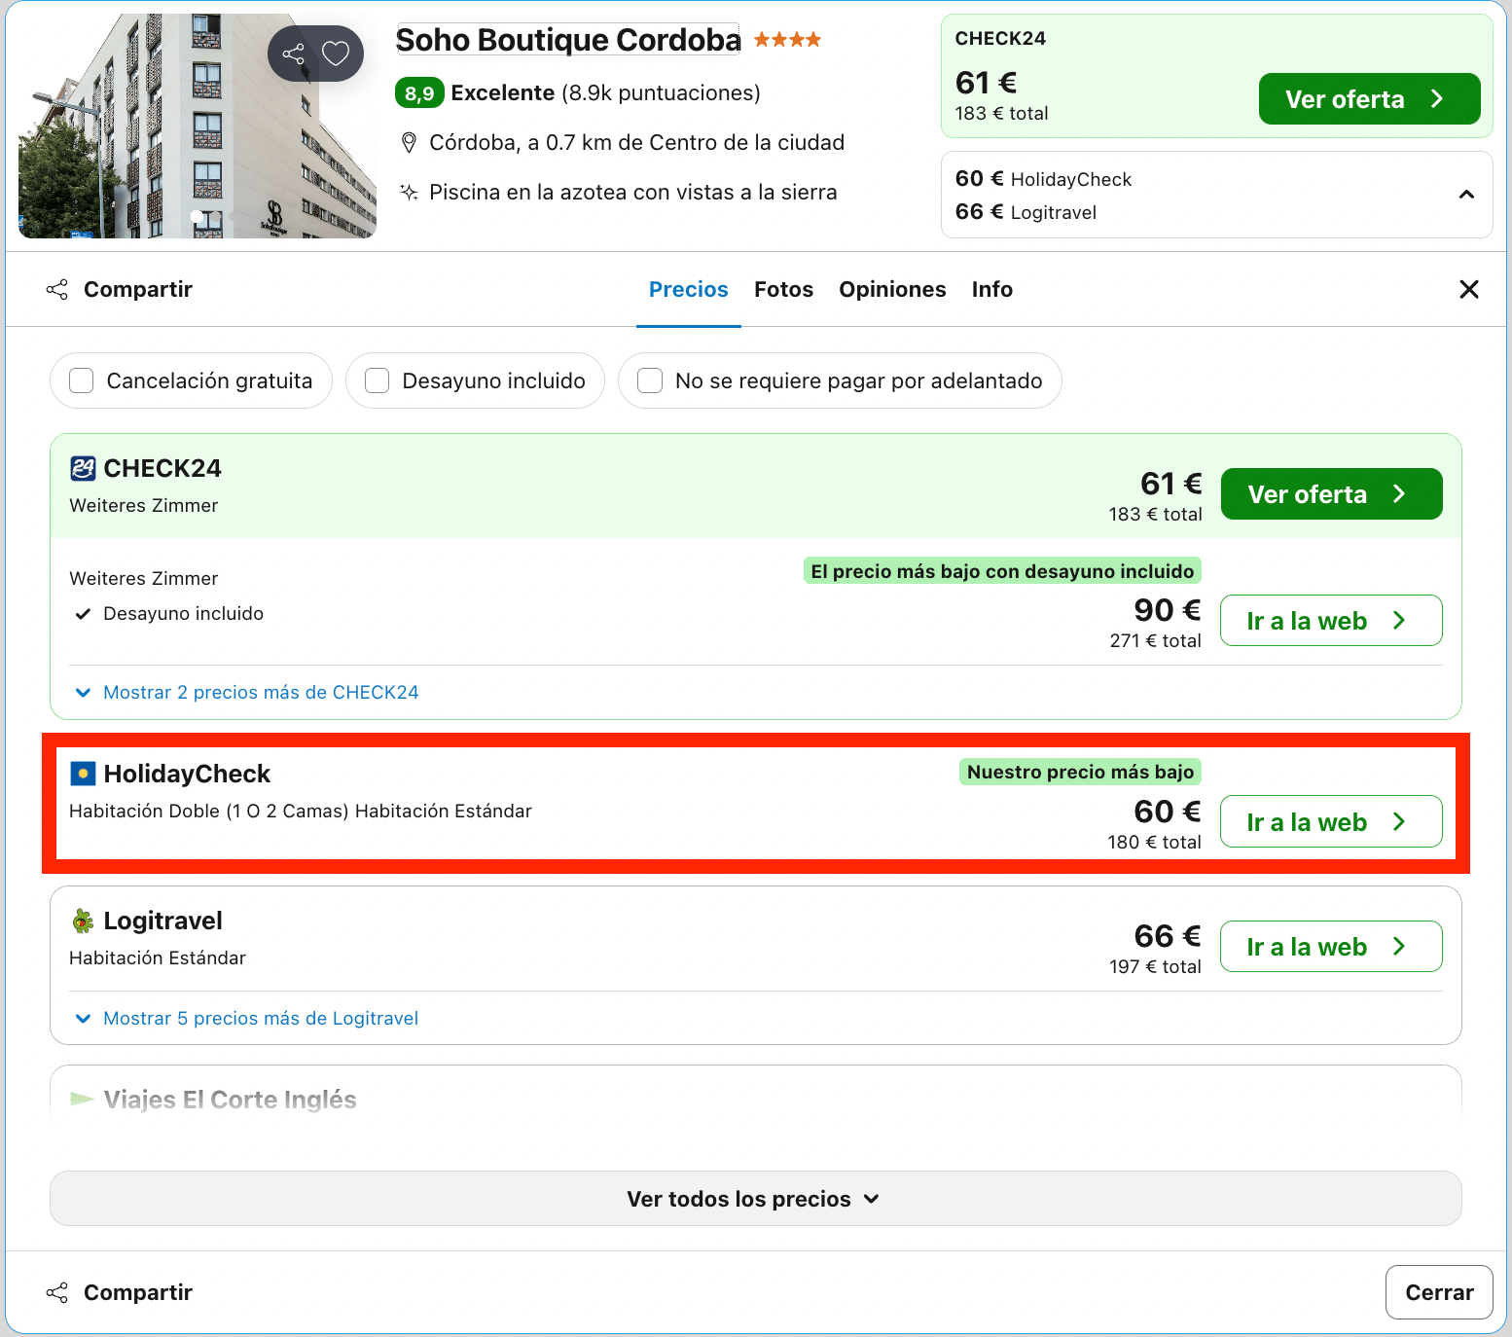Click "Viajes El Corte Inglés" provider name
Screen dimensions: 1512x1337
(x=230, y=1100)
